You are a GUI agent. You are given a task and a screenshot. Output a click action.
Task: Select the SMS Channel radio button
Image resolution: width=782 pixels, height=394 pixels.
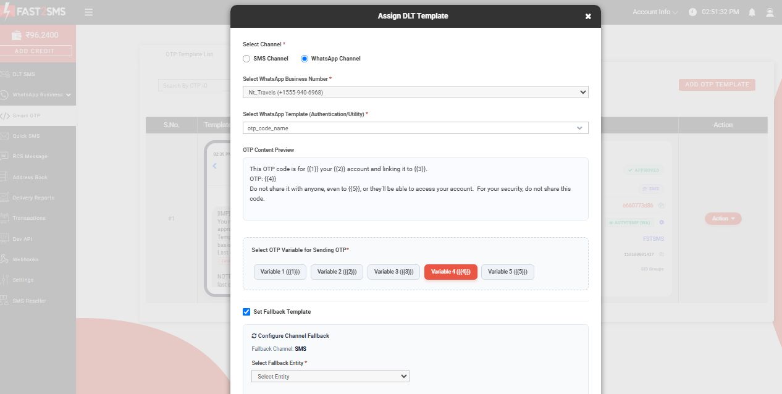[x=246, y=59]
